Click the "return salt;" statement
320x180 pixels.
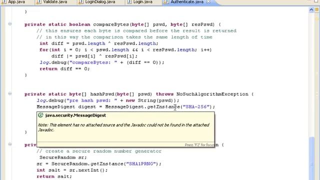point(54,176)
